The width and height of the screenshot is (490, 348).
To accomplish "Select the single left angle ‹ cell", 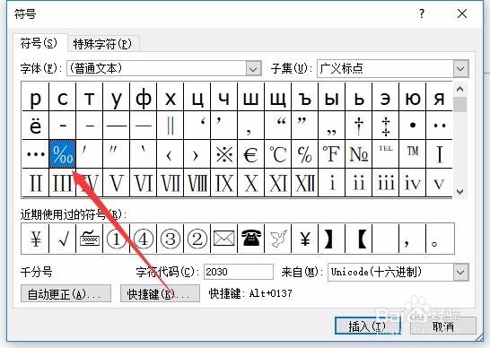I will 170,154.
